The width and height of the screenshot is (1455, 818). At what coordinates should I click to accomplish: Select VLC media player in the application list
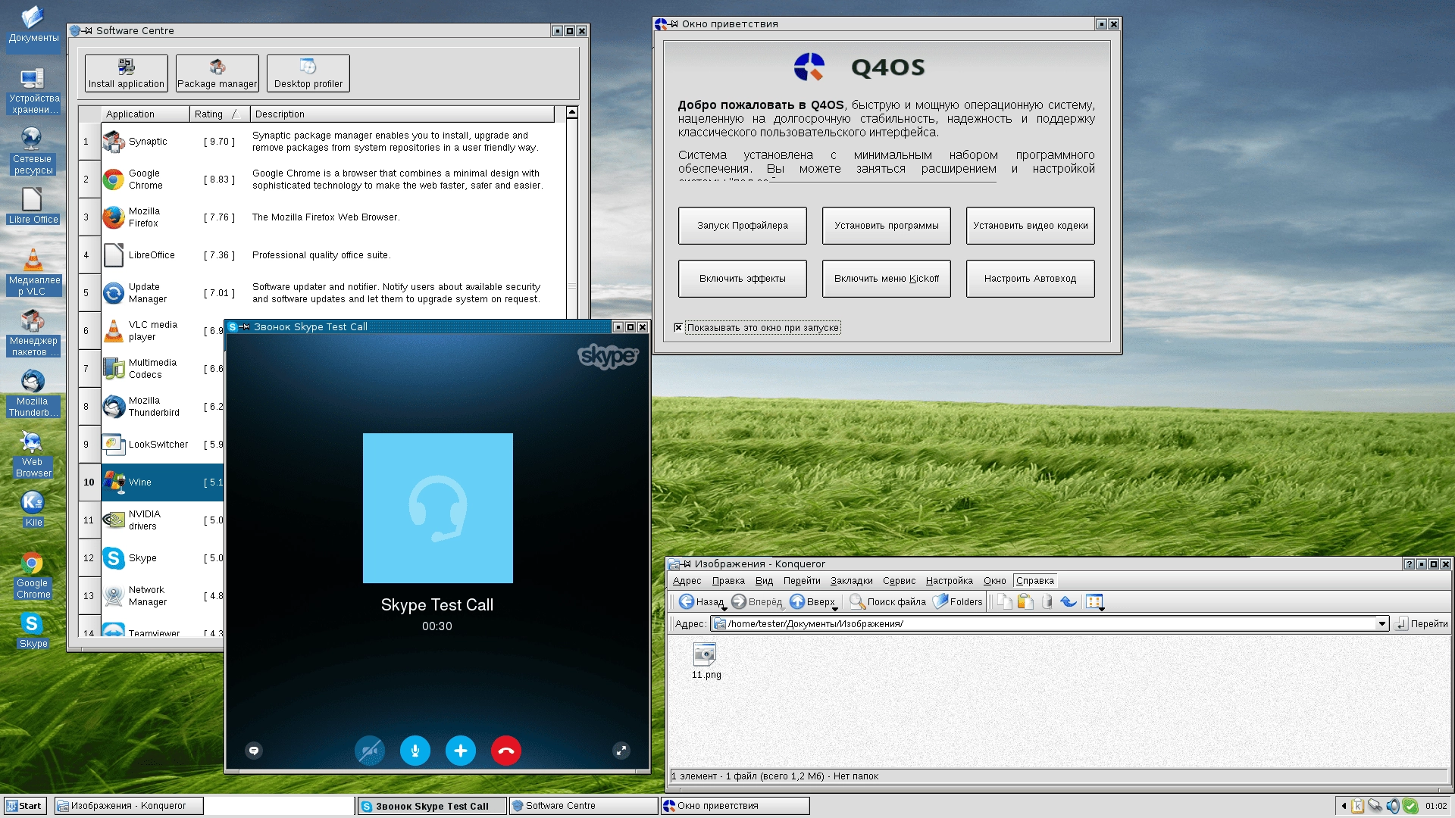152,331
